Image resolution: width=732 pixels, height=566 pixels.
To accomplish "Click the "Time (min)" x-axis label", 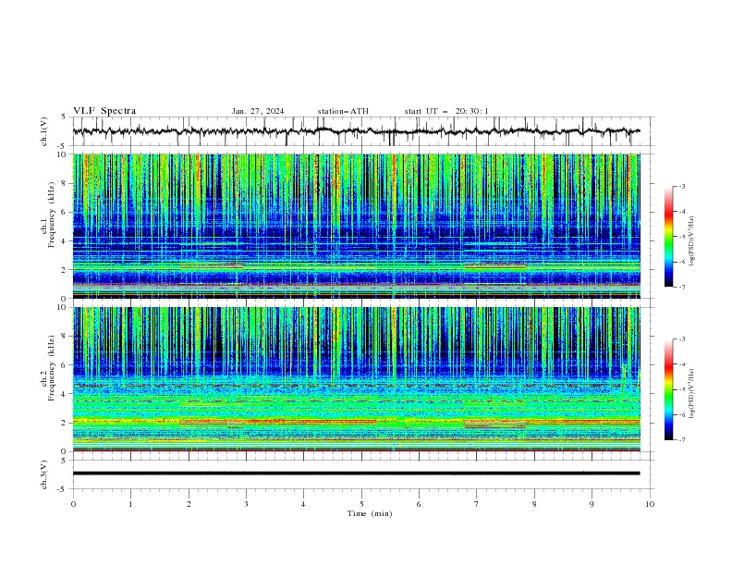I will pyautogui.click(x=370, y=513).
